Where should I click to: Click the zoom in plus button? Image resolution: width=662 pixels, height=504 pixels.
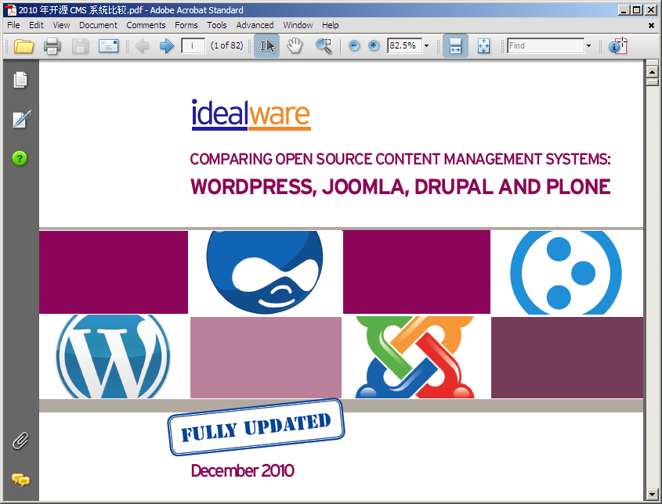pos(374,46)
